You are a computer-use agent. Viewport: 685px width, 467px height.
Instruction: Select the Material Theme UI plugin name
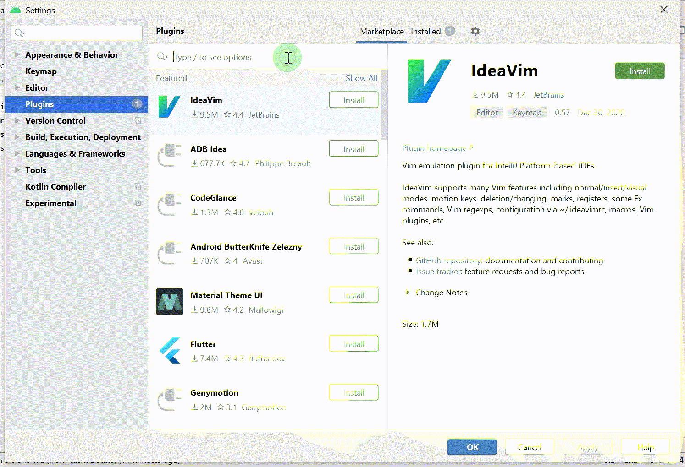[226, 295]
